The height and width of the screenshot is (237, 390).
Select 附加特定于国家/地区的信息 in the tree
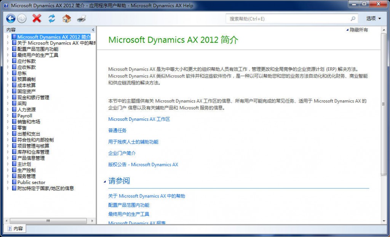click(x=46, y=189)
